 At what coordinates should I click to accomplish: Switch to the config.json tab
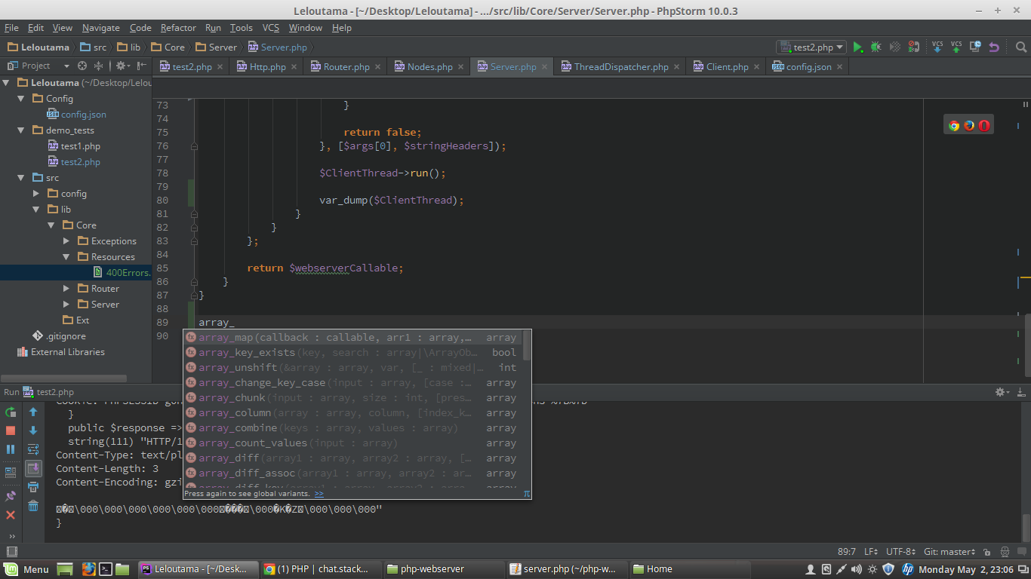(x=808, y=66)
